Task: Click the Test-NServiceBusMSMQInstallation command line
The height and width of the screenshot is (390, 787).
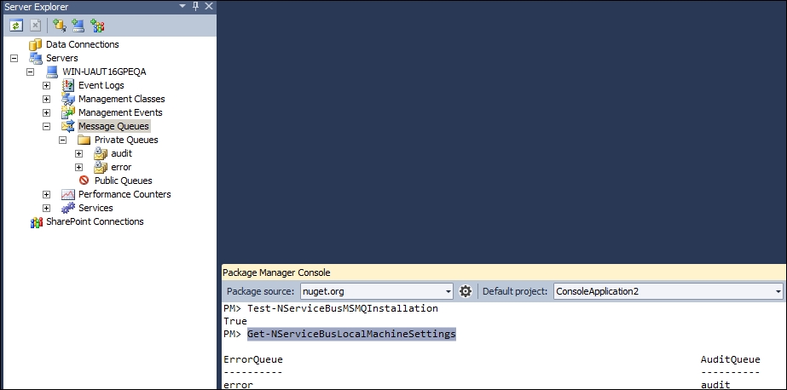Action: 342,308
